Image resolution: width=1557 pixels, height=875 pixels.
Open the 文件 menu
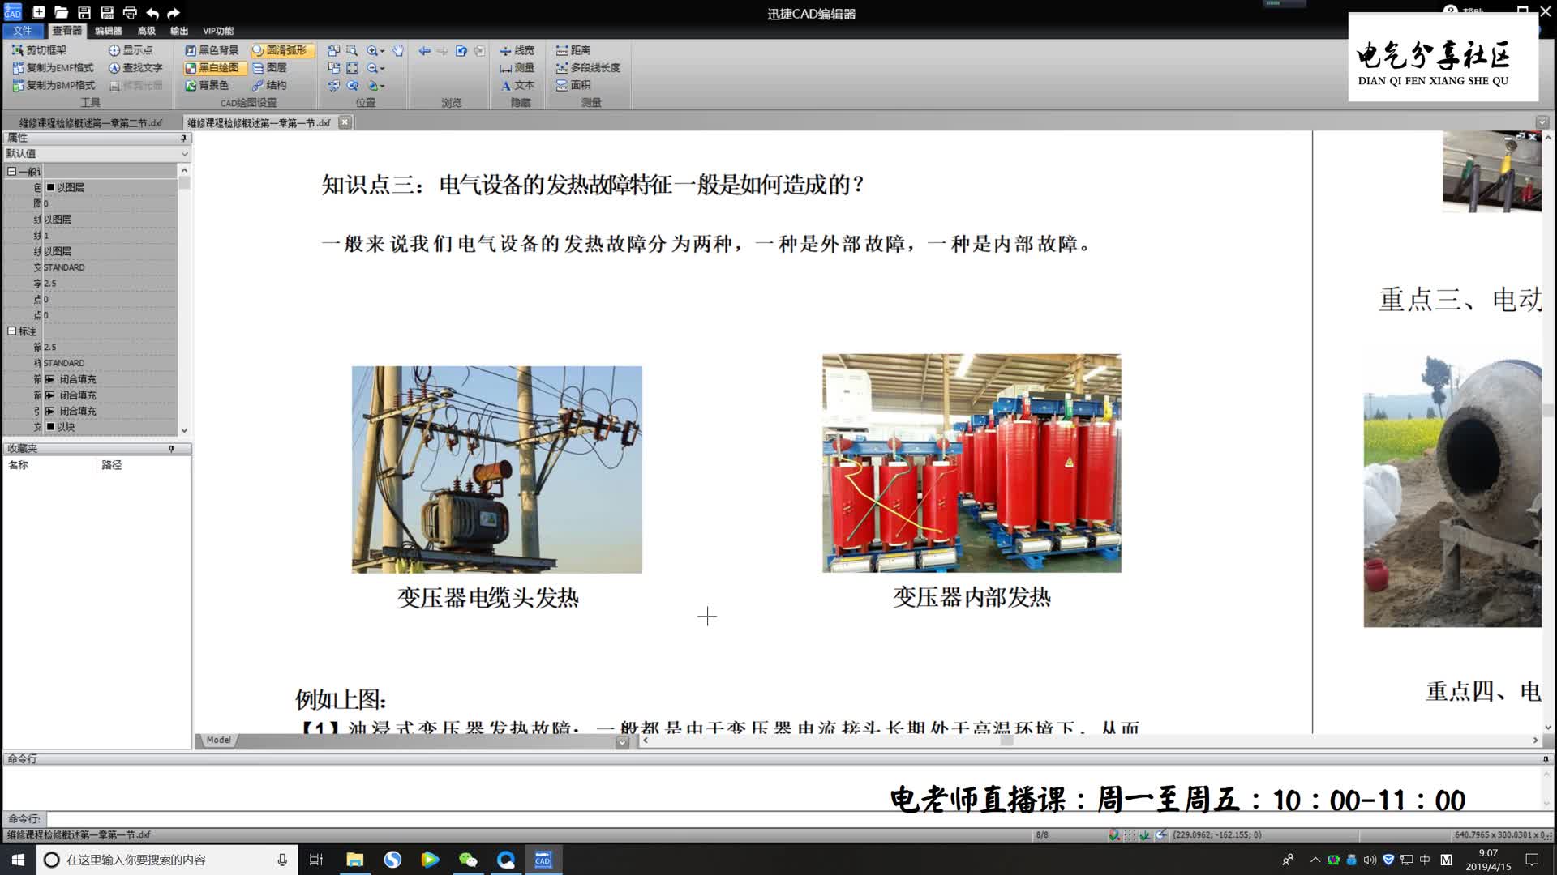tap(23, 31)
